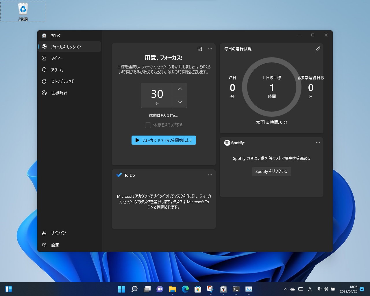Open the focus session more-options (…) menu
The height and width of the screenshot is (296, 370).
point(210,49)
